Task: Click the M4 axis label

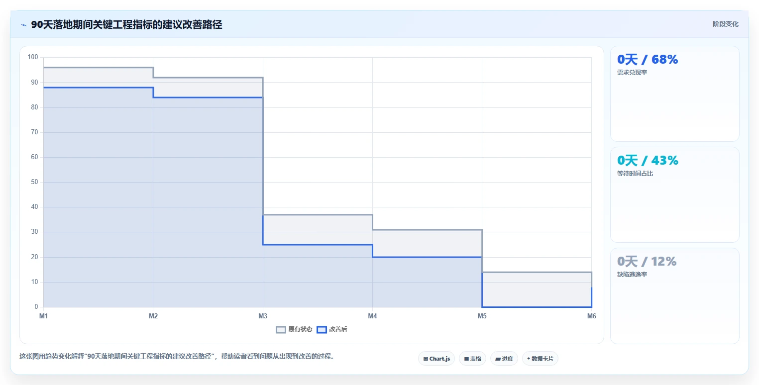Action: 372,316
